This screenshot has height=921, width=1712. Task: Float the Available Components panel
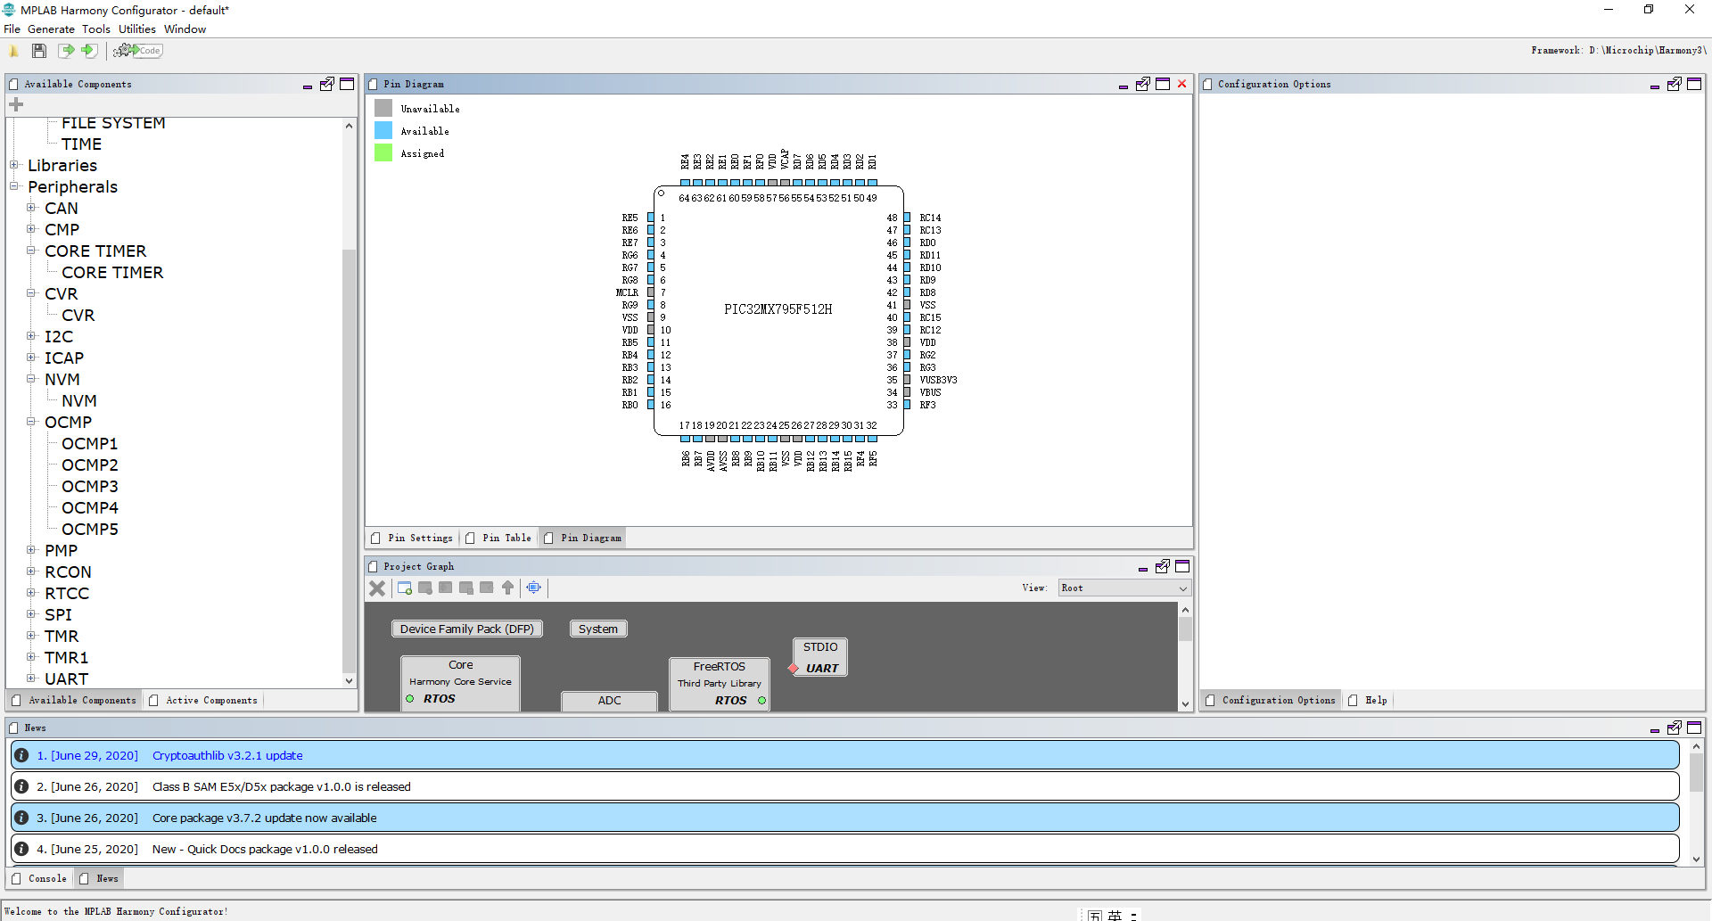tap(327, 84)
